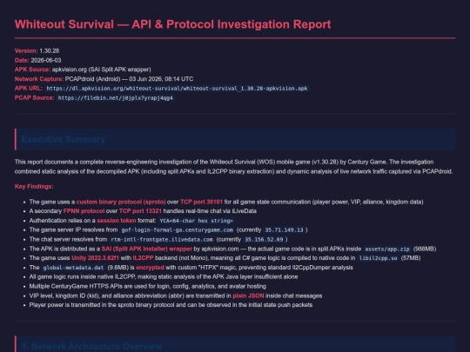470x352 pixels.
Task: Click 'plain JSON' highlighted text
Action: (248, 296)
